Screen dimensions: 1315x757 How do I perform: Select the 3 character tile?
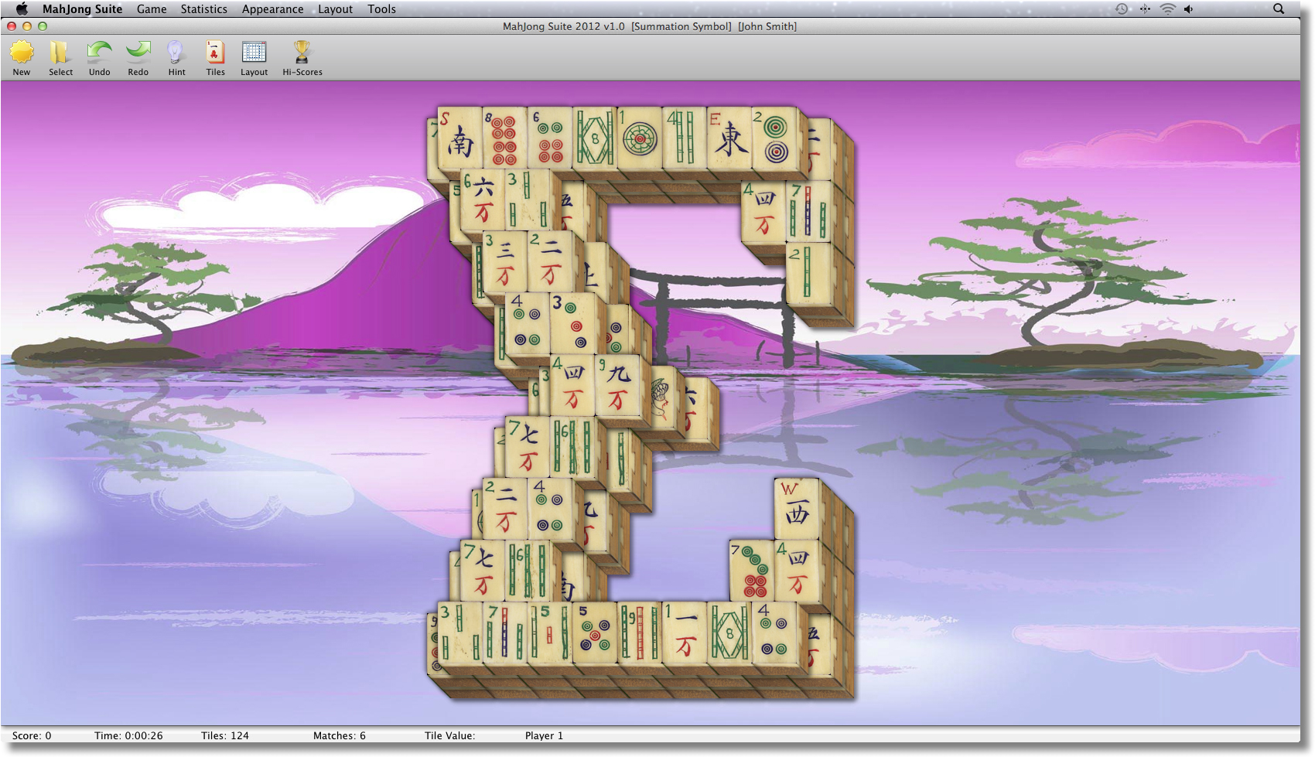(x=505, y=261)
